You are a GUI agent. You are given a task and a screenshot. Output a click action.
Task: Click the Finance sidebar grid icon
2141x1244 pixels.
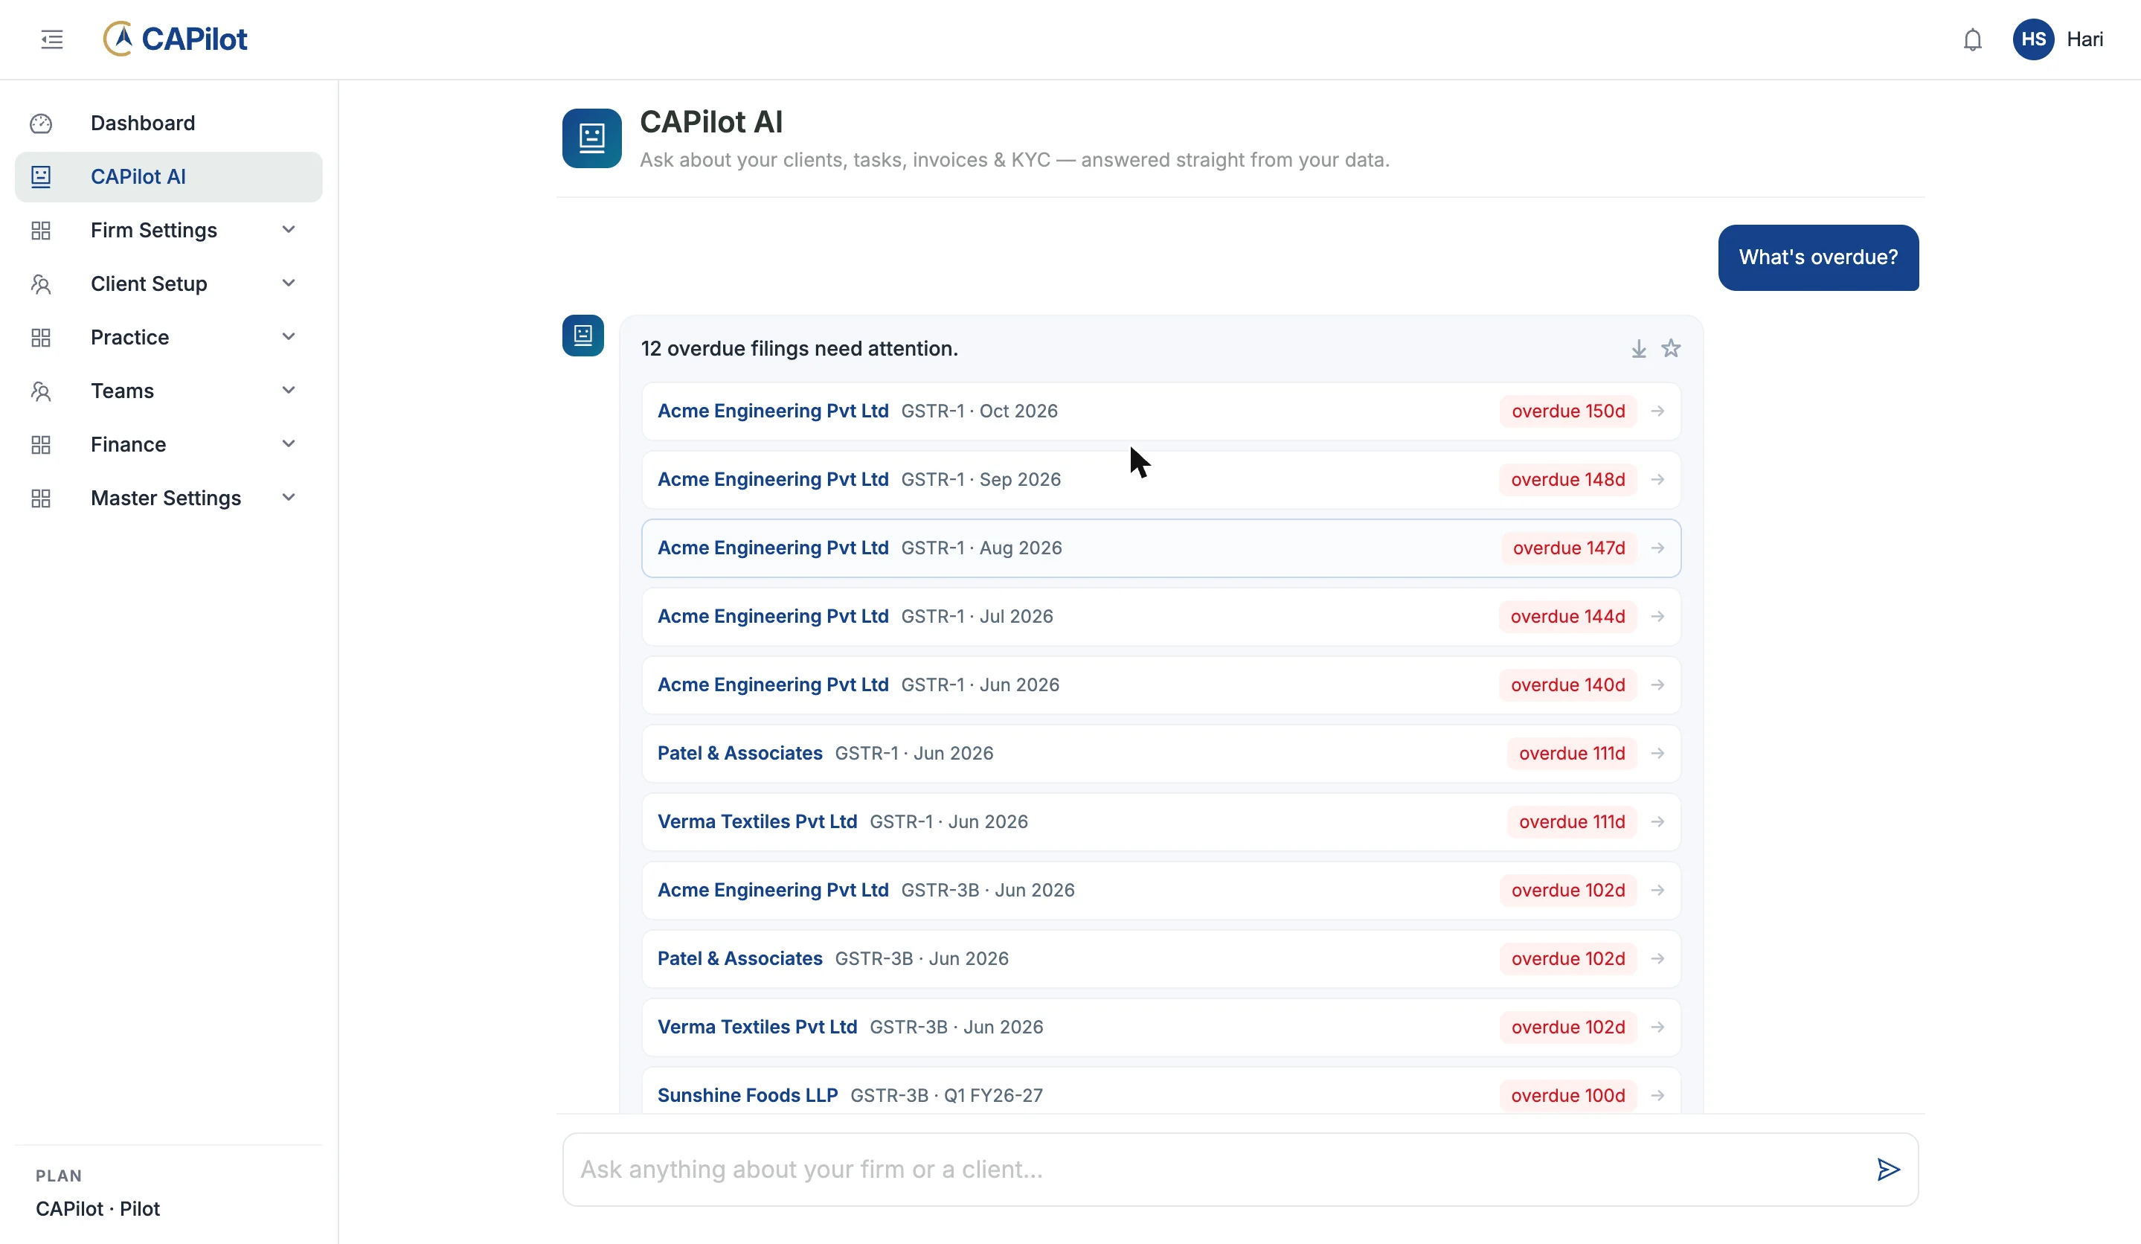click(x=41, y=445)
